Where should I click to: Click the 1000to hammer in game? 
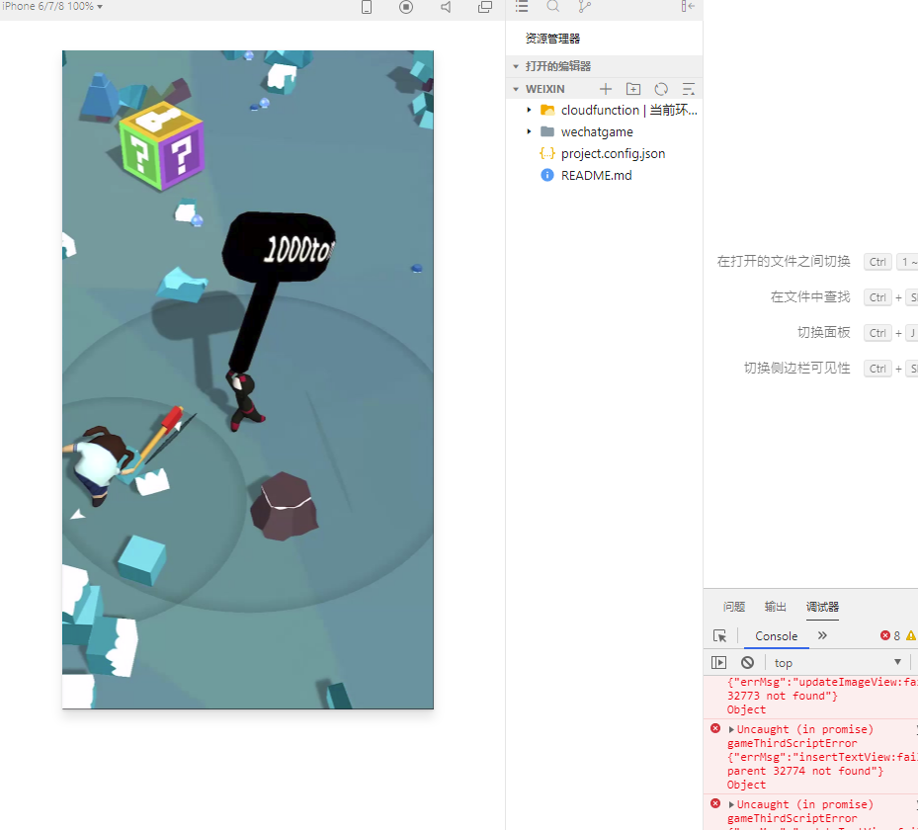point(278,246)
